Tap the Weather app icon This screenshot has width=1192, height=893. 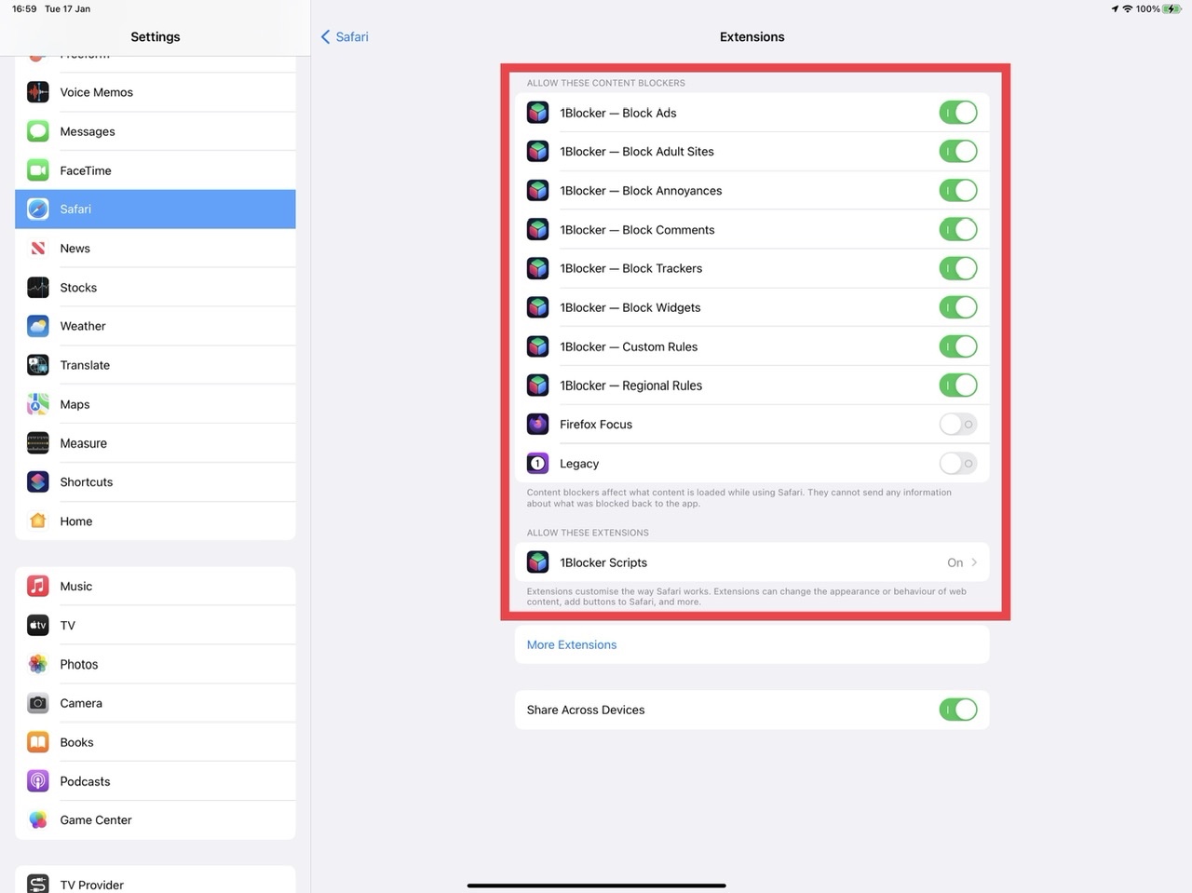(x=38, y=326)
